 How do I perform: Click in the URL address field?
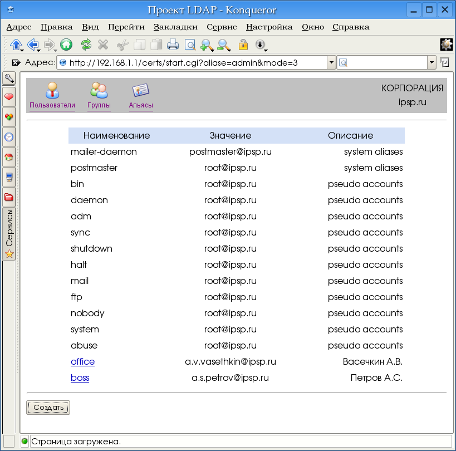pos(195,62)
